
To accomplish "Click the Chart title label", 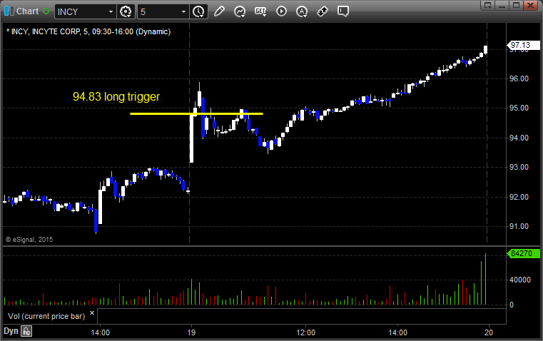I will click(27, 11).
